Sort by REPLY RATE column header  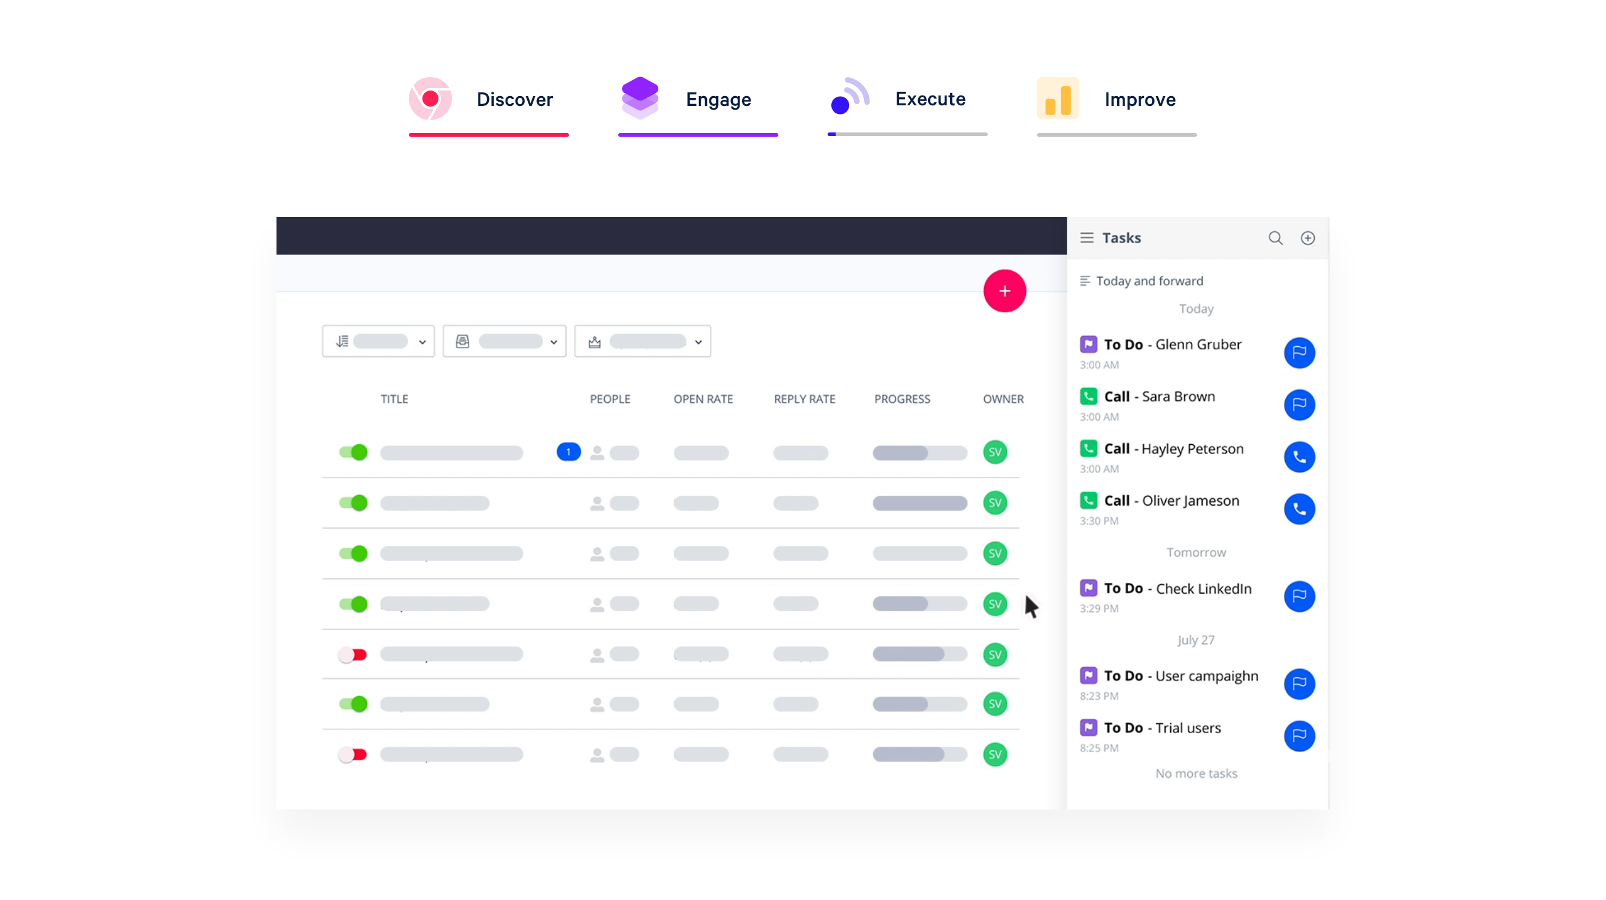(804, 399)
